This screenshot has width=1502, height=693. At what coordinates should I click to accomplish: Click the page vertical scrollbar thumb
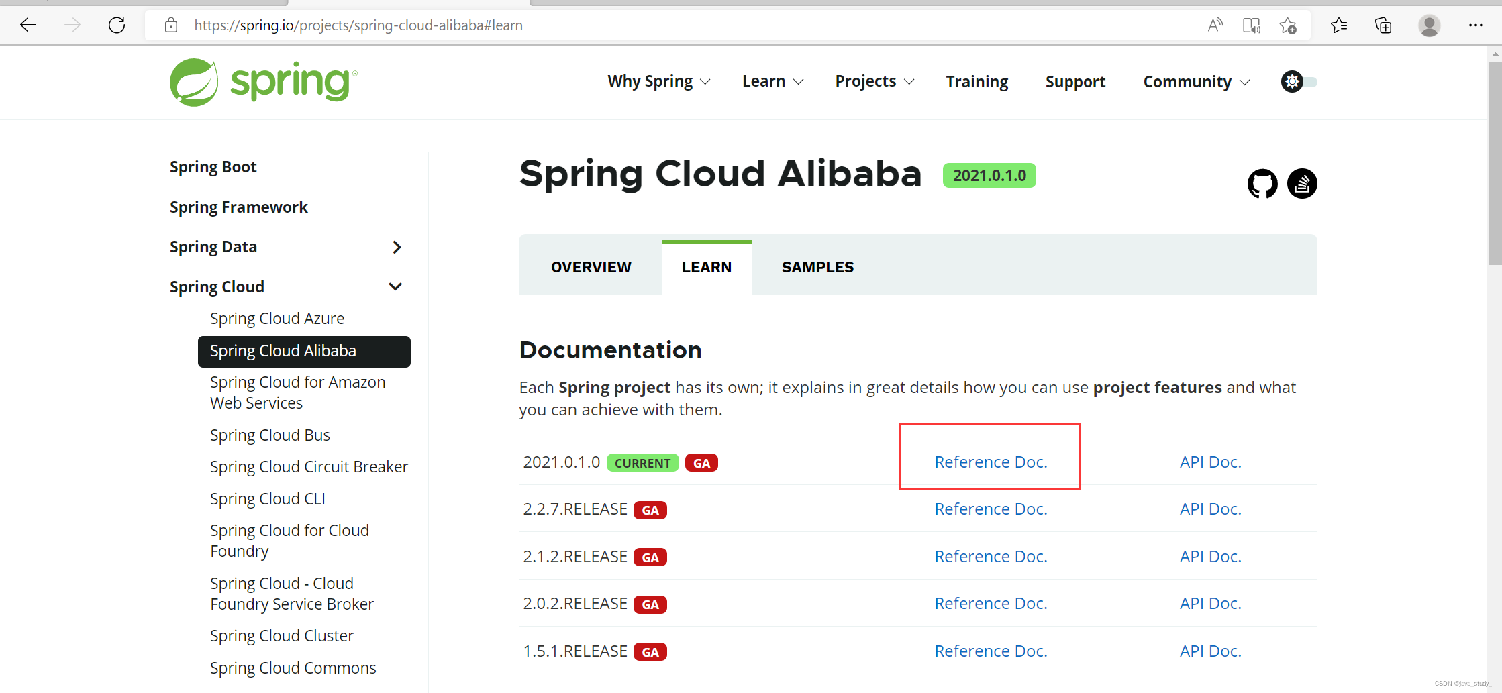pos(1495,163)
